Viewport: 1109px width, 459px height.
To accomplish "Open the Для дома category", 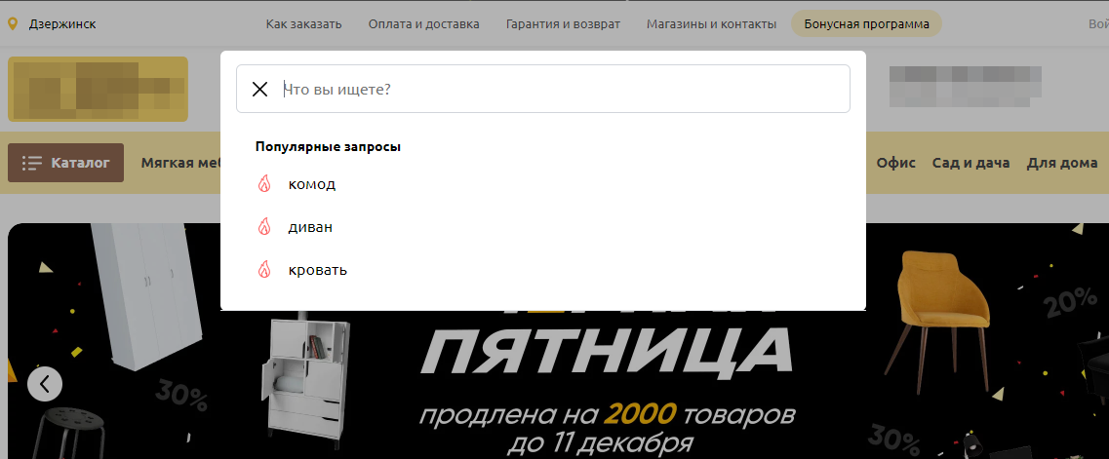I will (x=1062, y=163).
